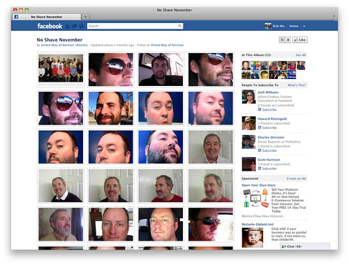Open United Way of Norman author link

[57, 45]
